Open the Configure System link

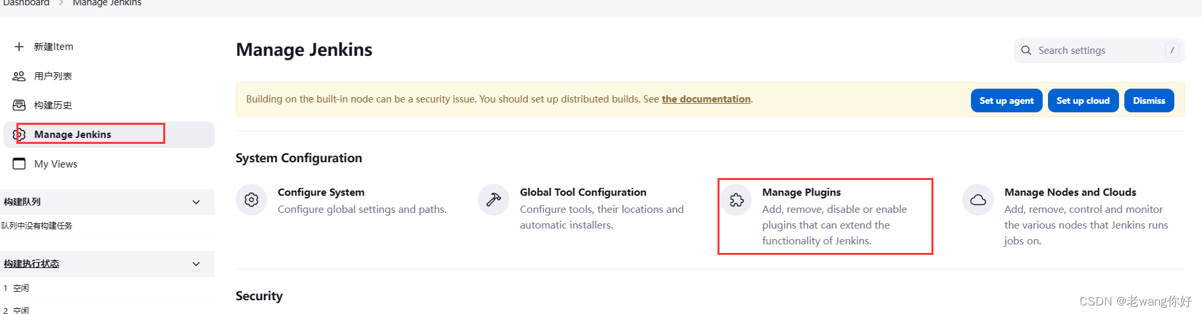click(321, 192)
